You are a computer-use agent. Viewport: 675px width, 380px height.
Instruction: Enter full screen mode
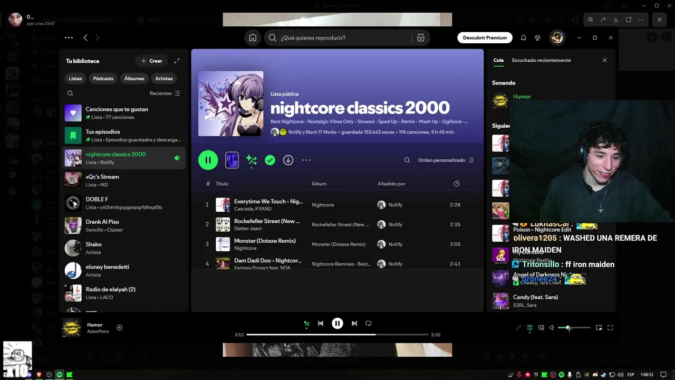click(x=610, y=328)
